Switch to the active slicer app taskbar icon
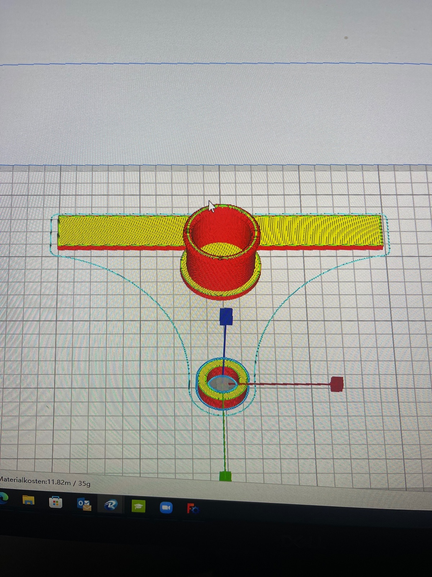432x577 pixels. coord(111,505)
